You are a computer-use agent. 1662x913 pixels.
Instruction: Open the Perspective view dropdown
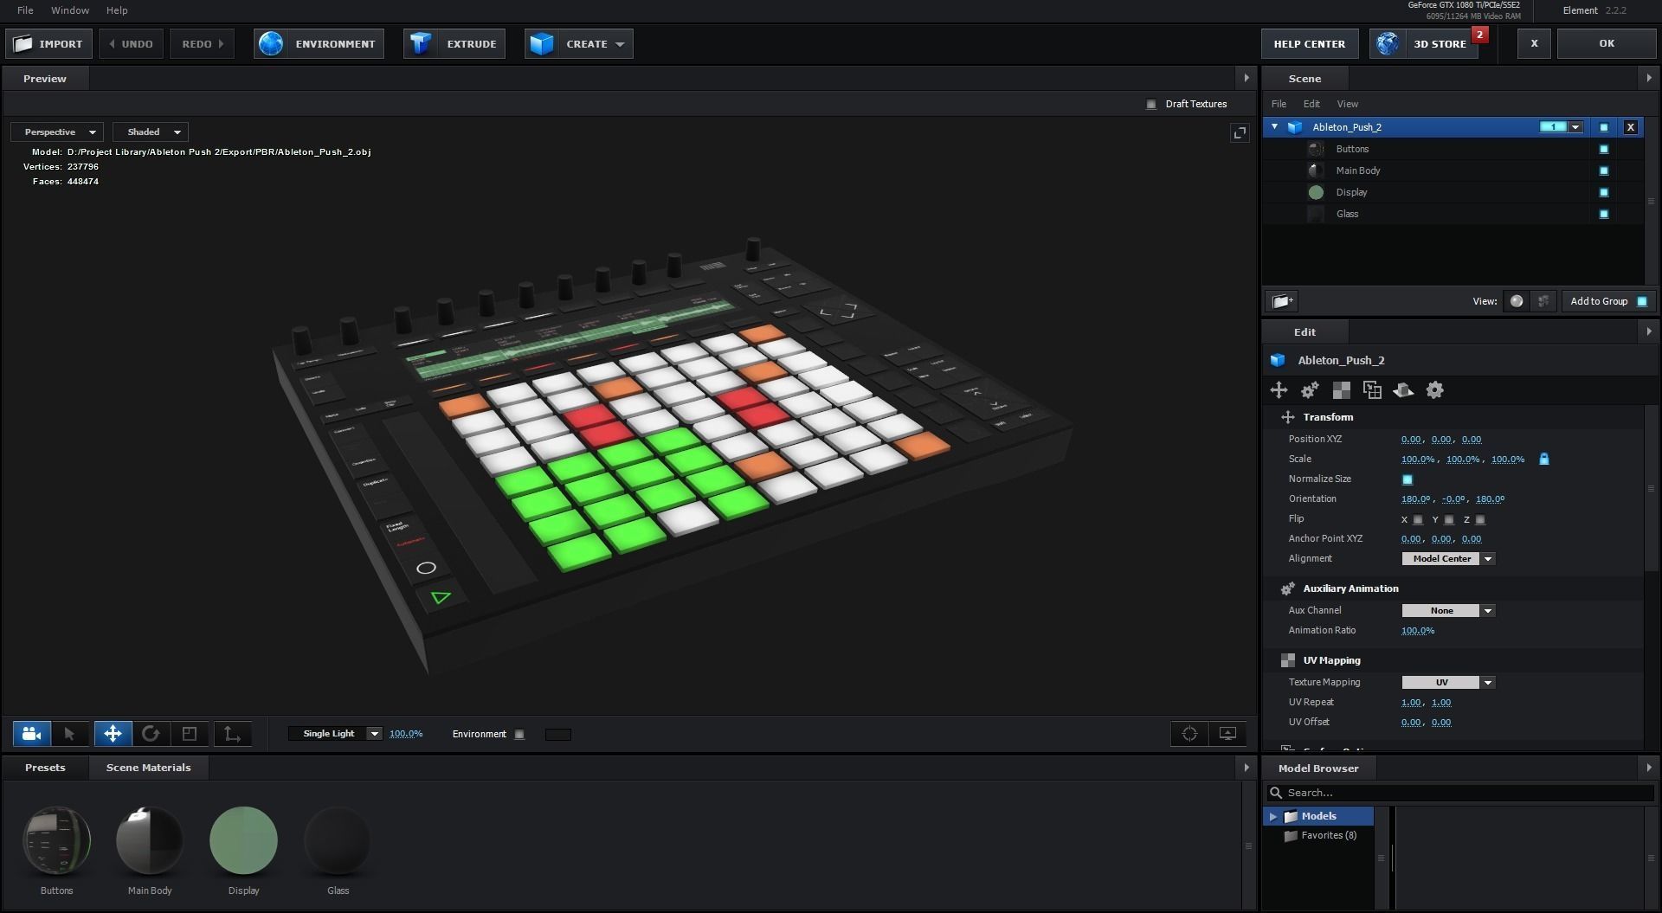coord(58,132)
